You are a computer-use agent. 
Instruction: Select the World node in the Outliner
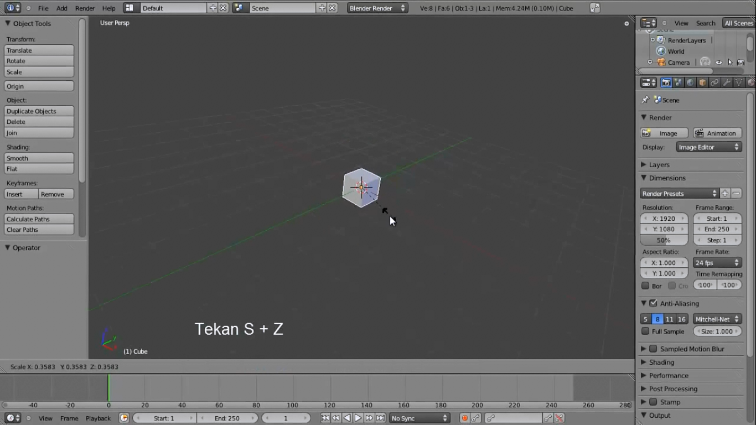(x=675, y=51)
